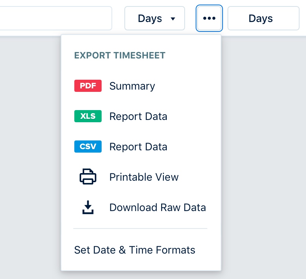Click the EXPORT TIMESHEET section header
This screenshot has height=279, width=306.
point(119,55)
